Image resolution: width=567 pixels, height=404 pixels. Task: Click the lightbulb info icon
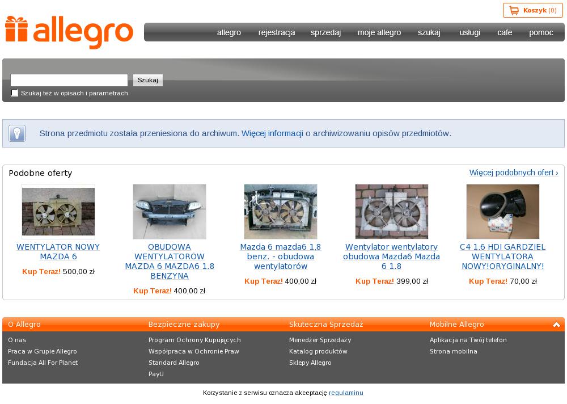pyautogui.click(x=17, y=133)
